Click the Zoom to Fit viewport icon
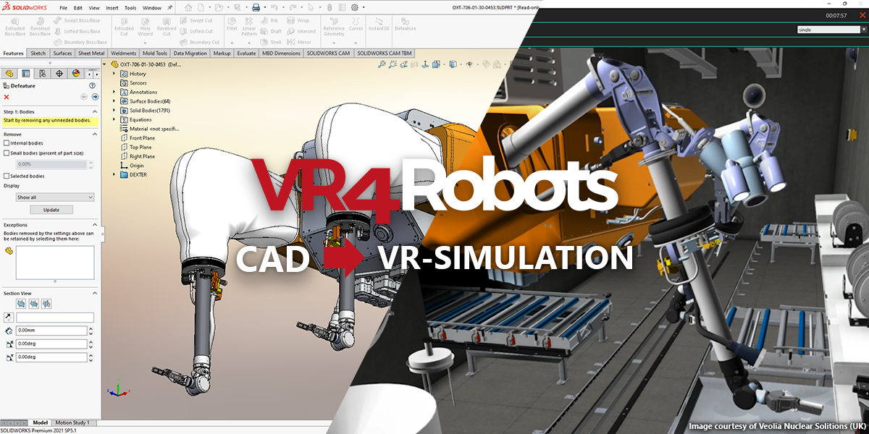This screenshot has width=869, height=434. tap(382, 64)
